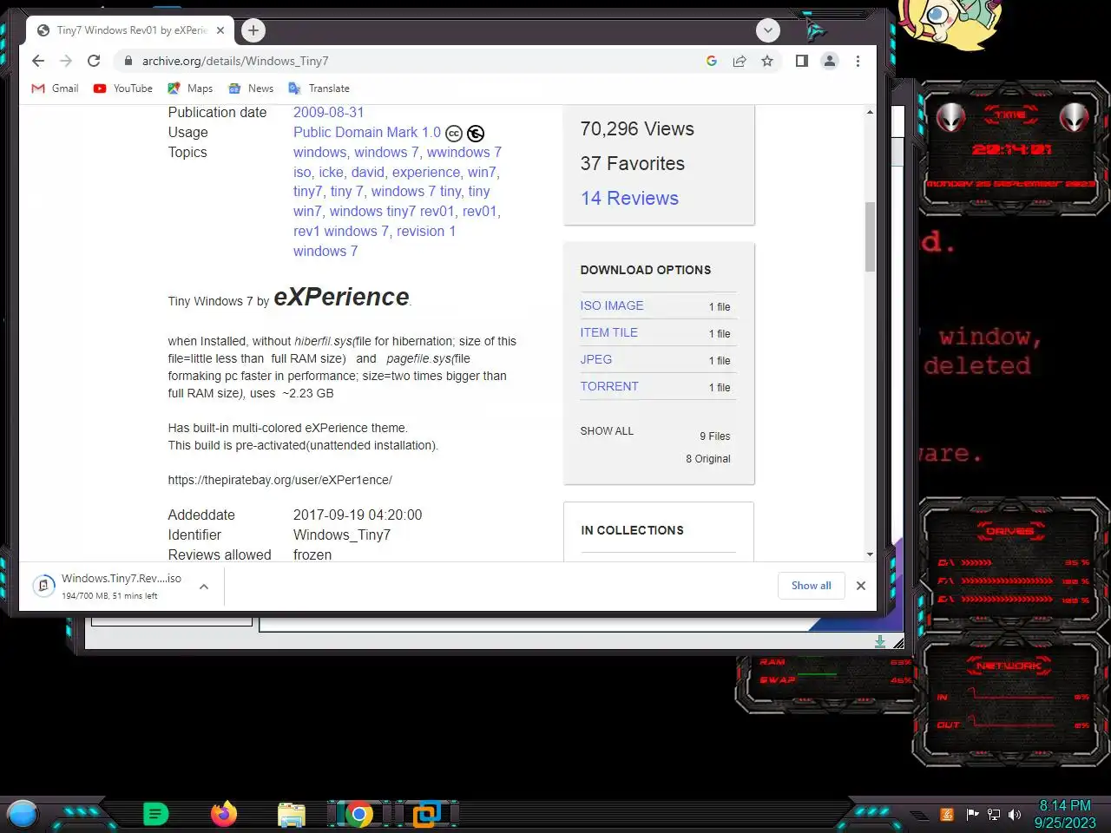Download the TORRENT file option
This screenshot has height=833, width=1111.
[609, 386]
